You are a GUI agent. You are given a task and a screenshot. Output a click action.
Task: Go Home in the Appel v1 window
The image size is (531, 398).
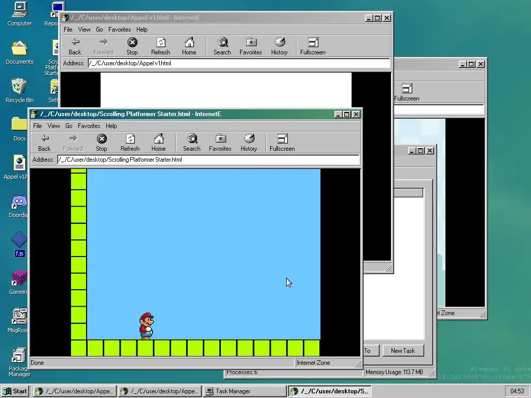pos(189,46)
